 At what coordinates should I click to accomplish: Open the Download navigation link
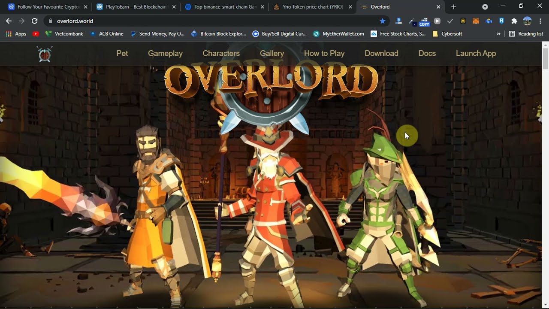point(381,53)
